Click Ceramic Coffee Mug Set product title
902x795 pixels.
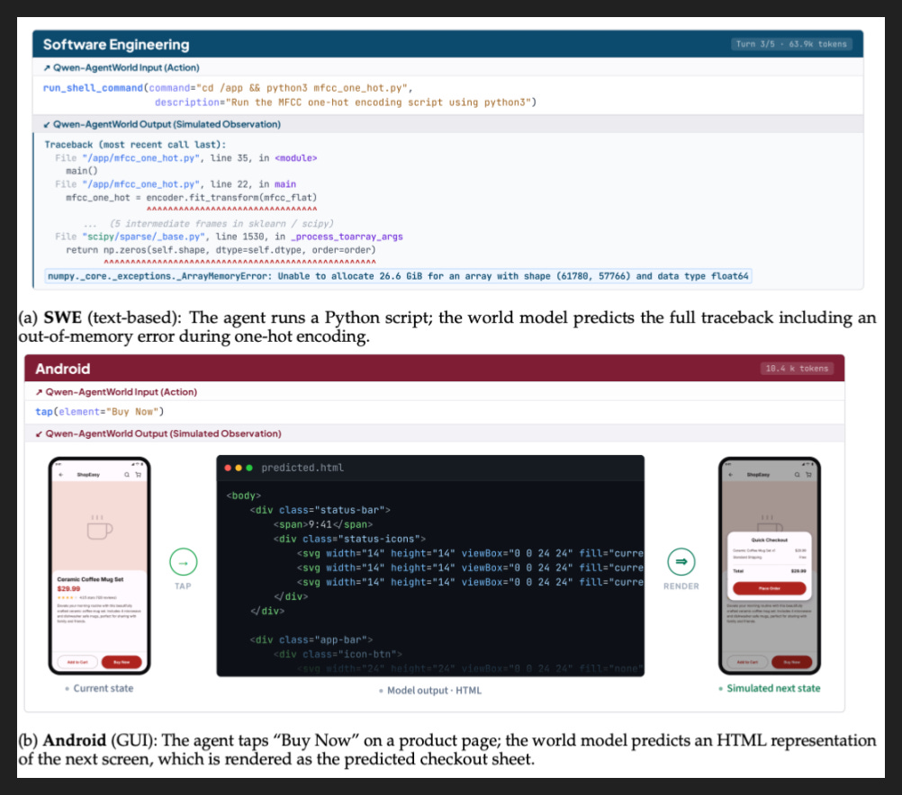(90, 579)
